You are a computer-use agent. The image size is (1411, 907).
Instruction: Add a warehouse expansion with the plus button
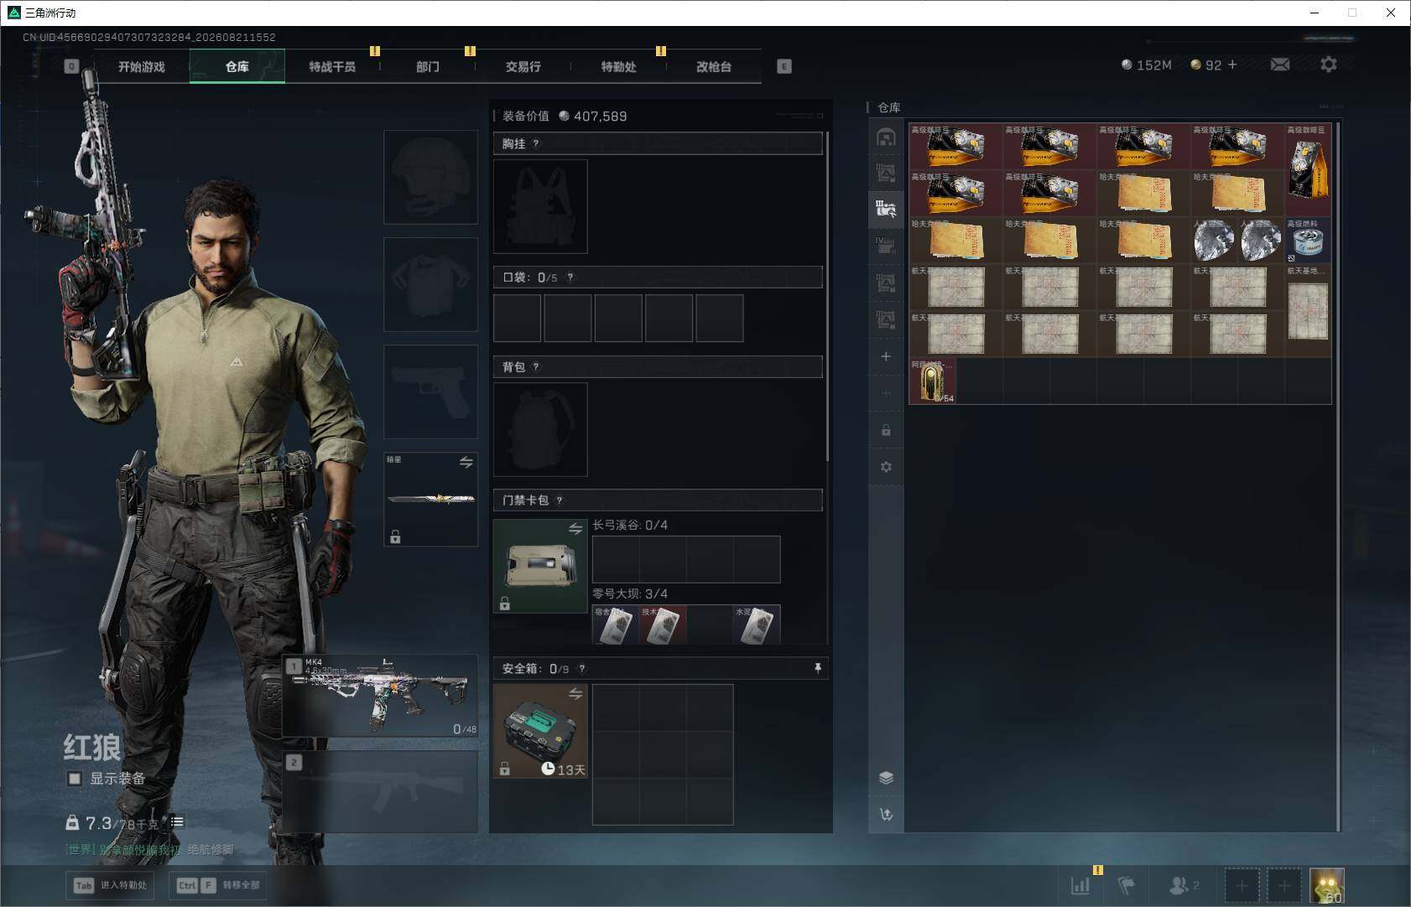point(886,356)
